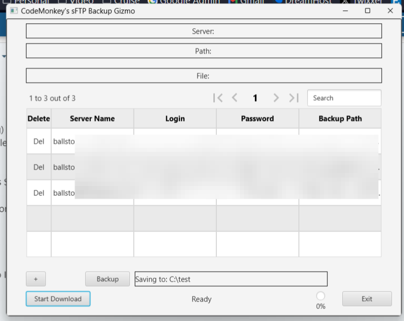Click the Backup button

click(108, 279)
